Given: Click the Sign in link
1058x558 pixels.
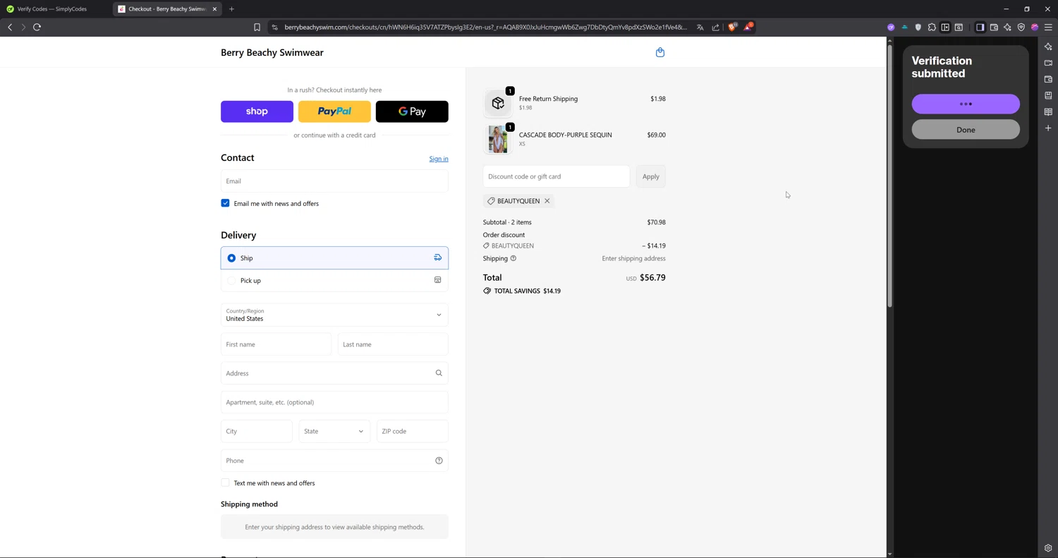Looking at the screenshot, I should pos(439,159).
